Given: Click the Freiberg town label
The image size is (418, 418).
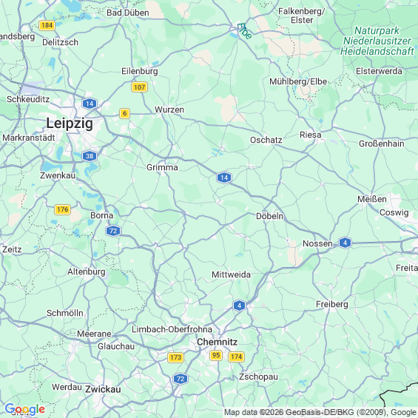Looking at the screenshot, I should click(x=332, y=304).
